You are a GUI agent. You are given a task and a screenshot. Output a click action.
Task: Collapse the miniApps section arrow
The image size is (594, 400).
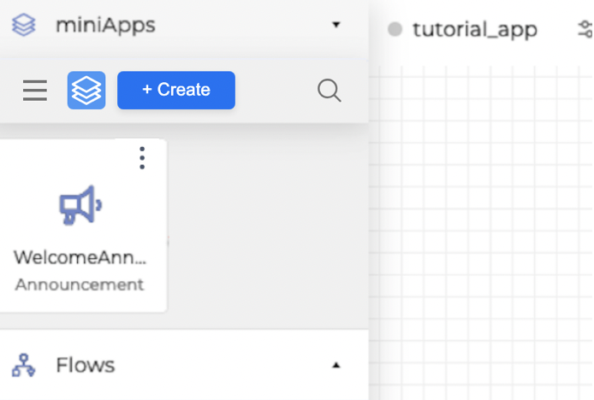point(336,26)
